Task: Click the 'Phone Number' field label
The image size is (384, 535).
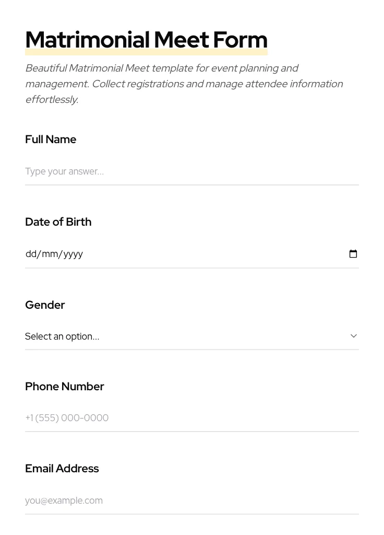Action: click(x=64, y=387)
